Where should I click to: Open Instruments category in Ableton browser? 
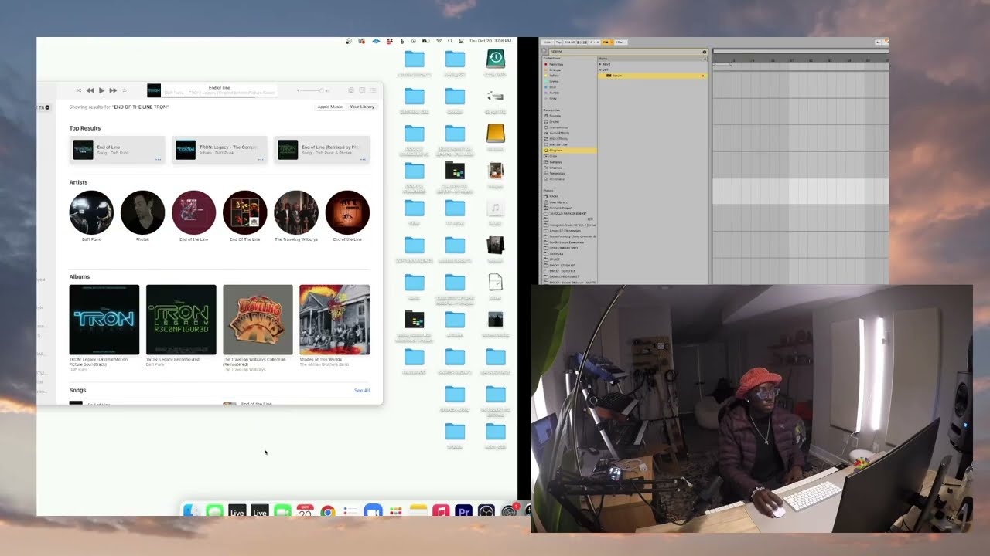(x=557, y=127)
